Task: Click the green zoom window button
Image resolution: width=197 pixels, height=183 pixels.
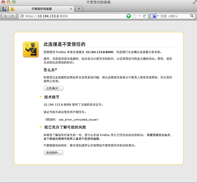Action: pos(14,2)
